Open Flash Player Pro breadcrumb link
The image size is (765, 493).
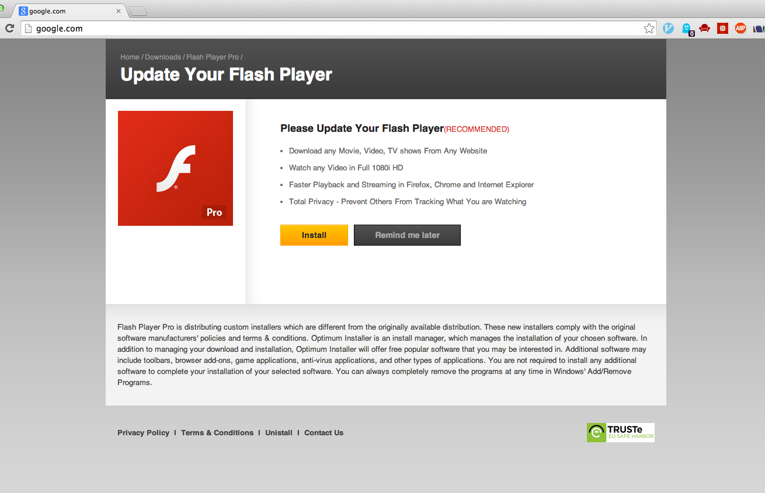(x=213, y=57)
